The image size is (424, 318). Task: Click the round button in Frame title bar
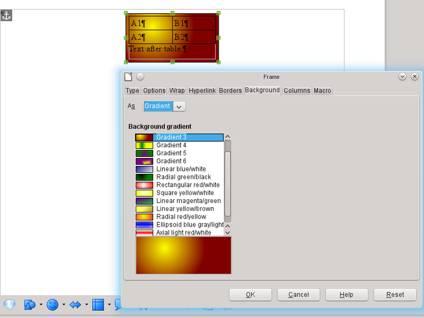pyautogui.click(x=140, y=77)
